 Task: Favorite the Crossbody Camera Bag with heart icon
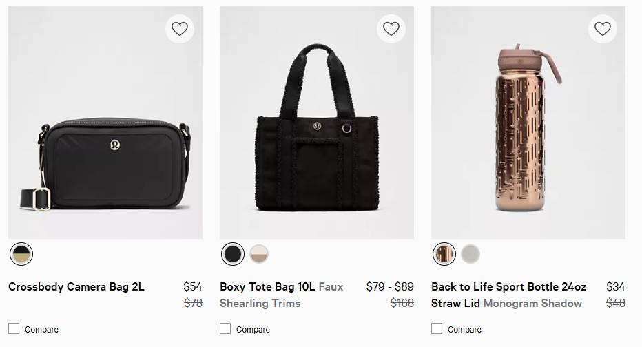click(x=180, y=29)
